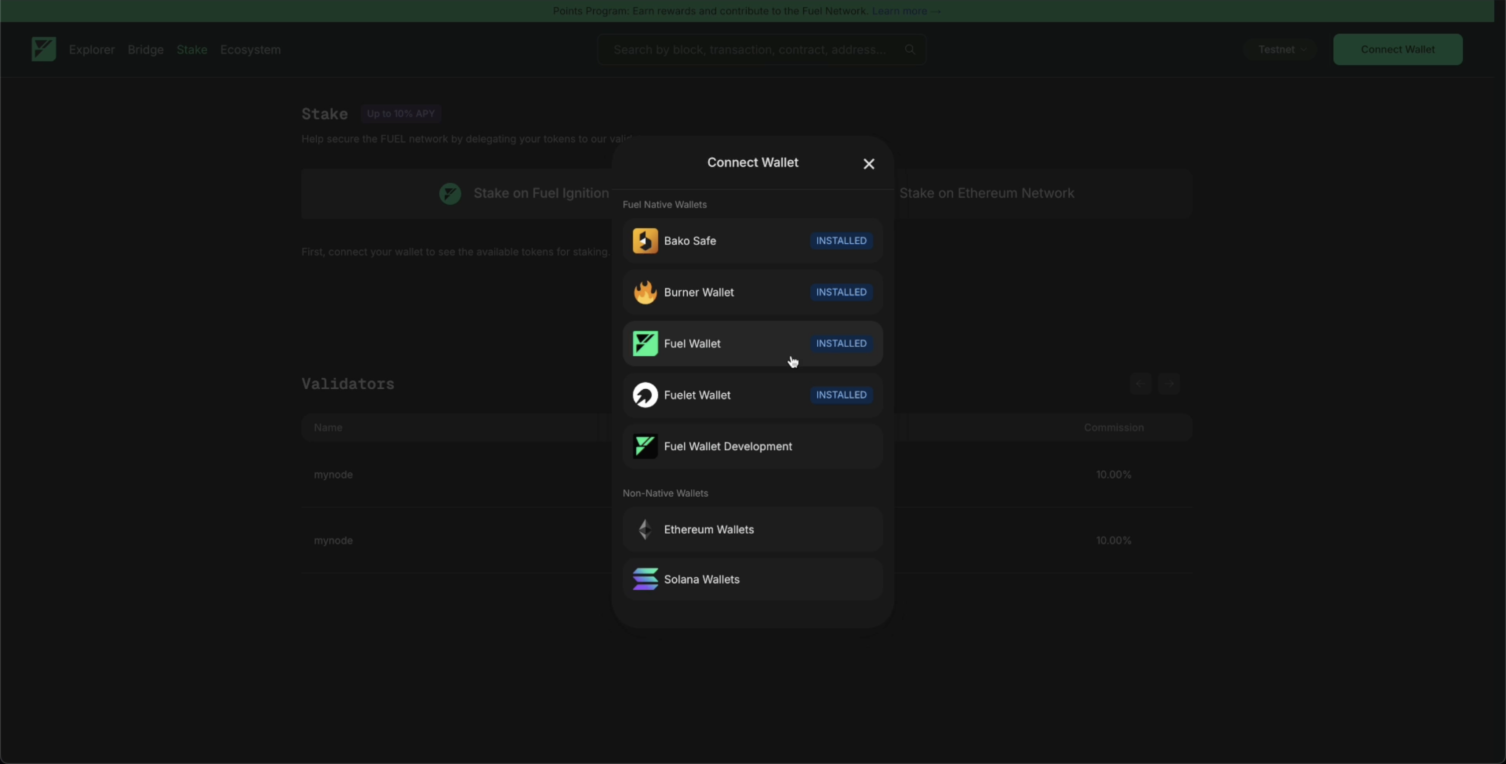Open the Testnet network dropdown
This screenshot has width=1506, height=764.
click(1280, 50)
